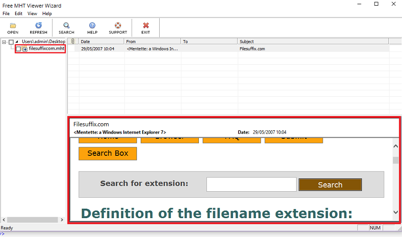Click the tree panel scroll right arrow

(62, 220)
